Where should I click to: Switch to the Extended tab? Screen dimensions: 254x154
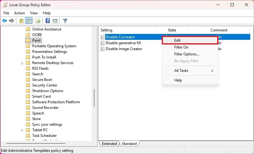click(109, 144)
